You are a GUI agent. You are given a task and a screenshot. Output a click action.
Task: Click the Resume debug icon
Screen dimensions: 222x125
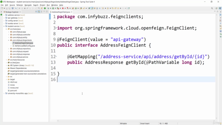(19, 8)
